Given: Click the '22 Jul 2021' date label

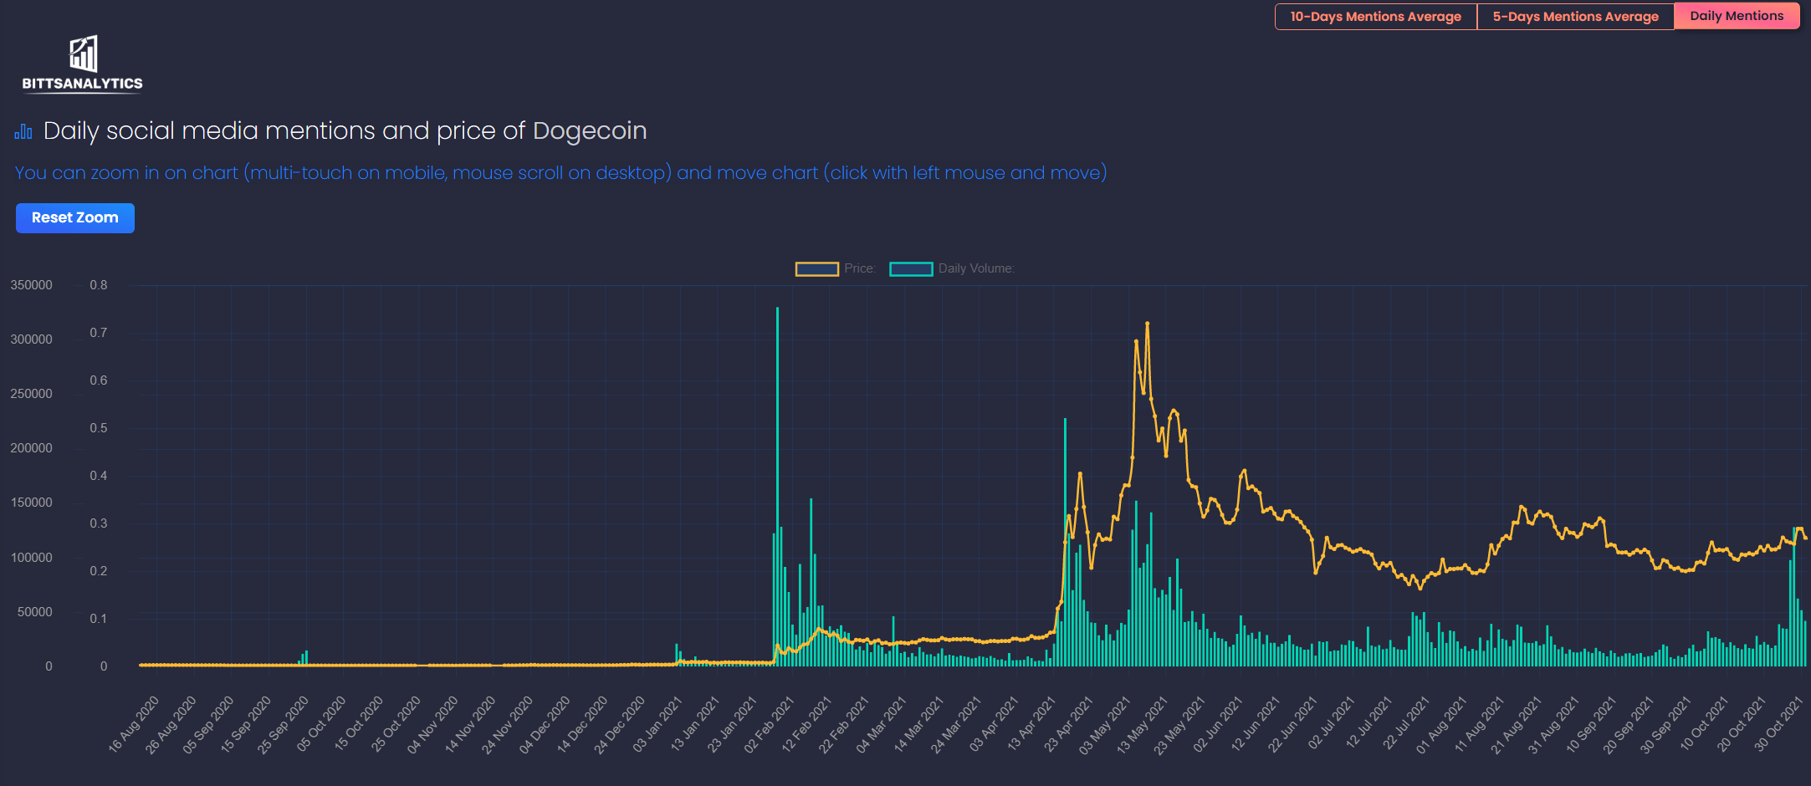Looking at the screenshot, I should [x=1404, y=724].
